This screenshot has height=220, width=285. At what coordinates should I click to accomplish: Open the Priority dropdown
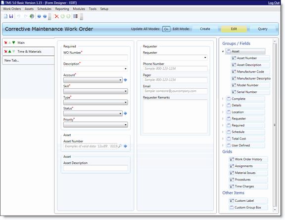pos(125,125)
